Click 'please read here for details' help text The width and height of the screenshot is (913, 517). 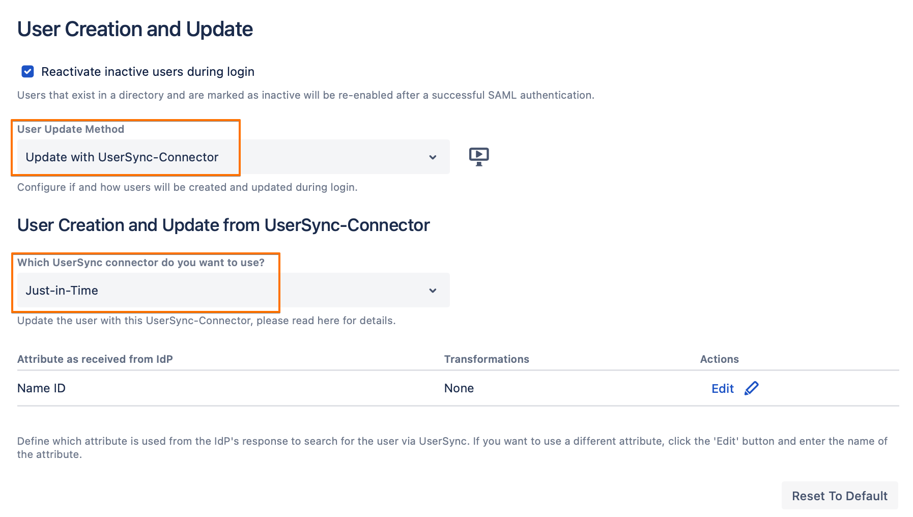(x=326, y=321)
